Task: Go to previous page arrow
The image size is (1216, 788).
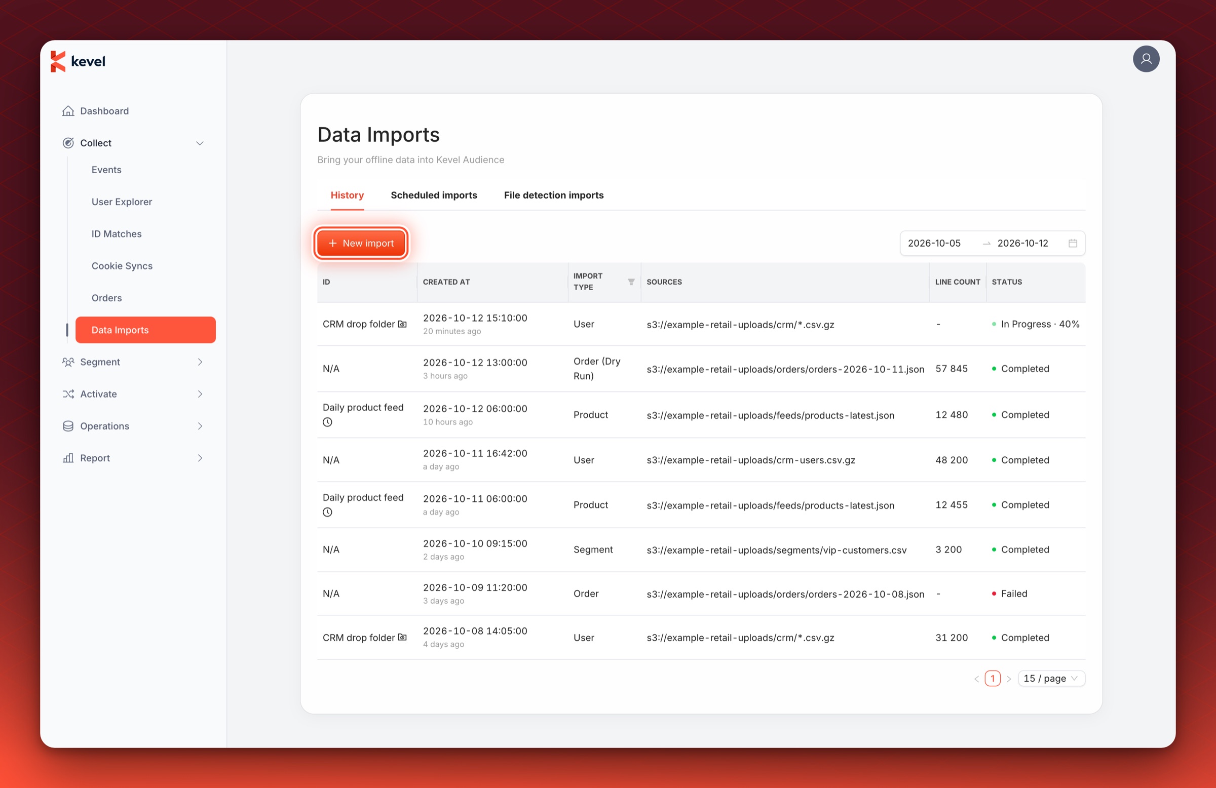Action: (976, 679)
